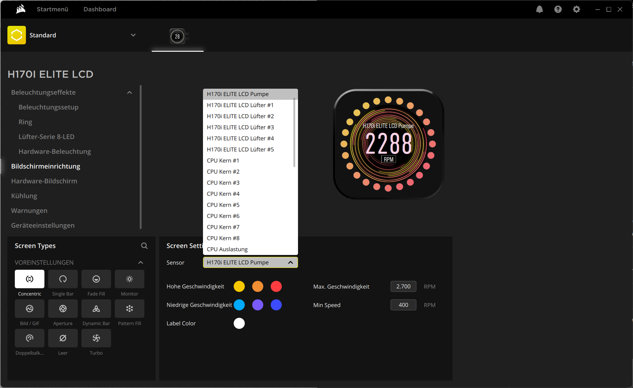Open Beleuchtungssetup settings
633x388 pixels.
(x=48, y=107)
